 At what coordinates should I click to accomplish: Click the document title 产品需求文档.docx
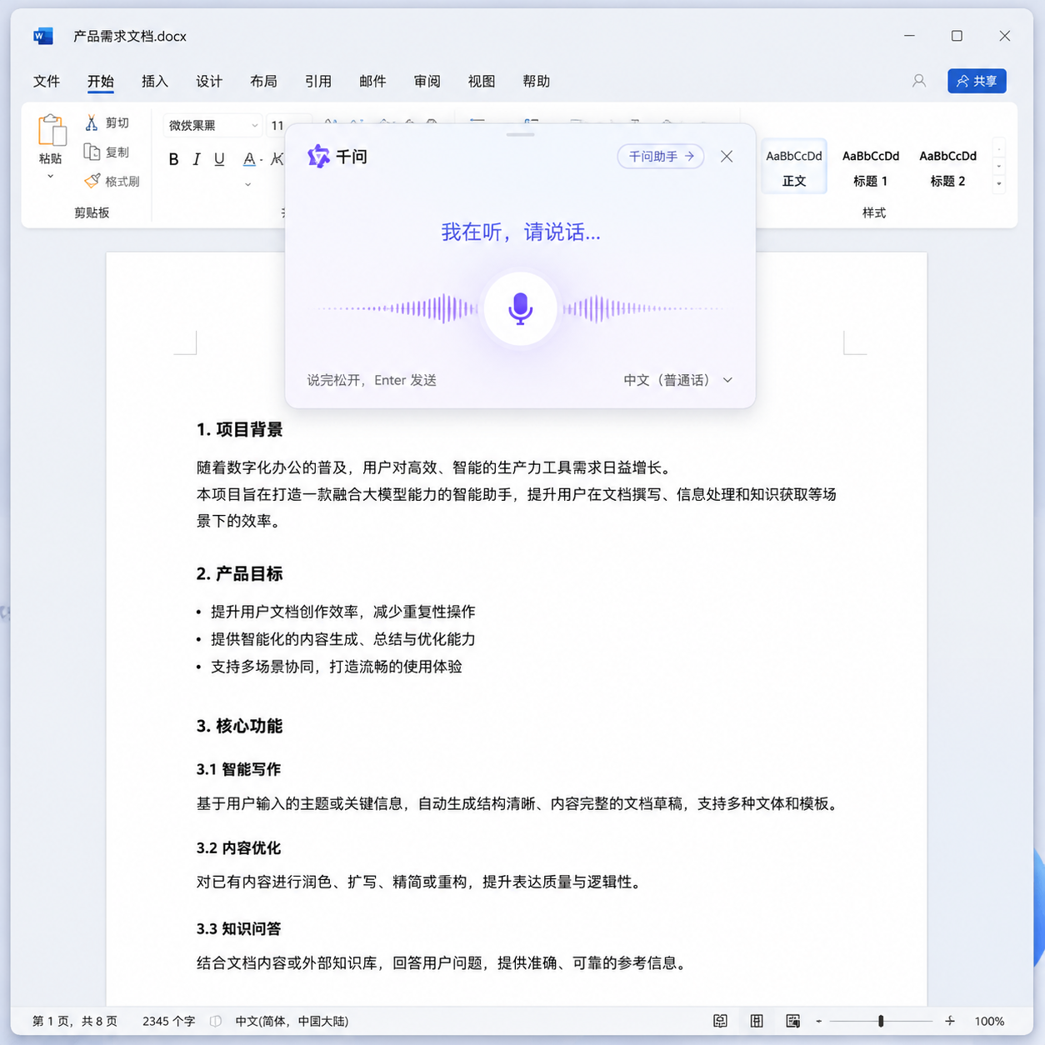tap(130, 36)
